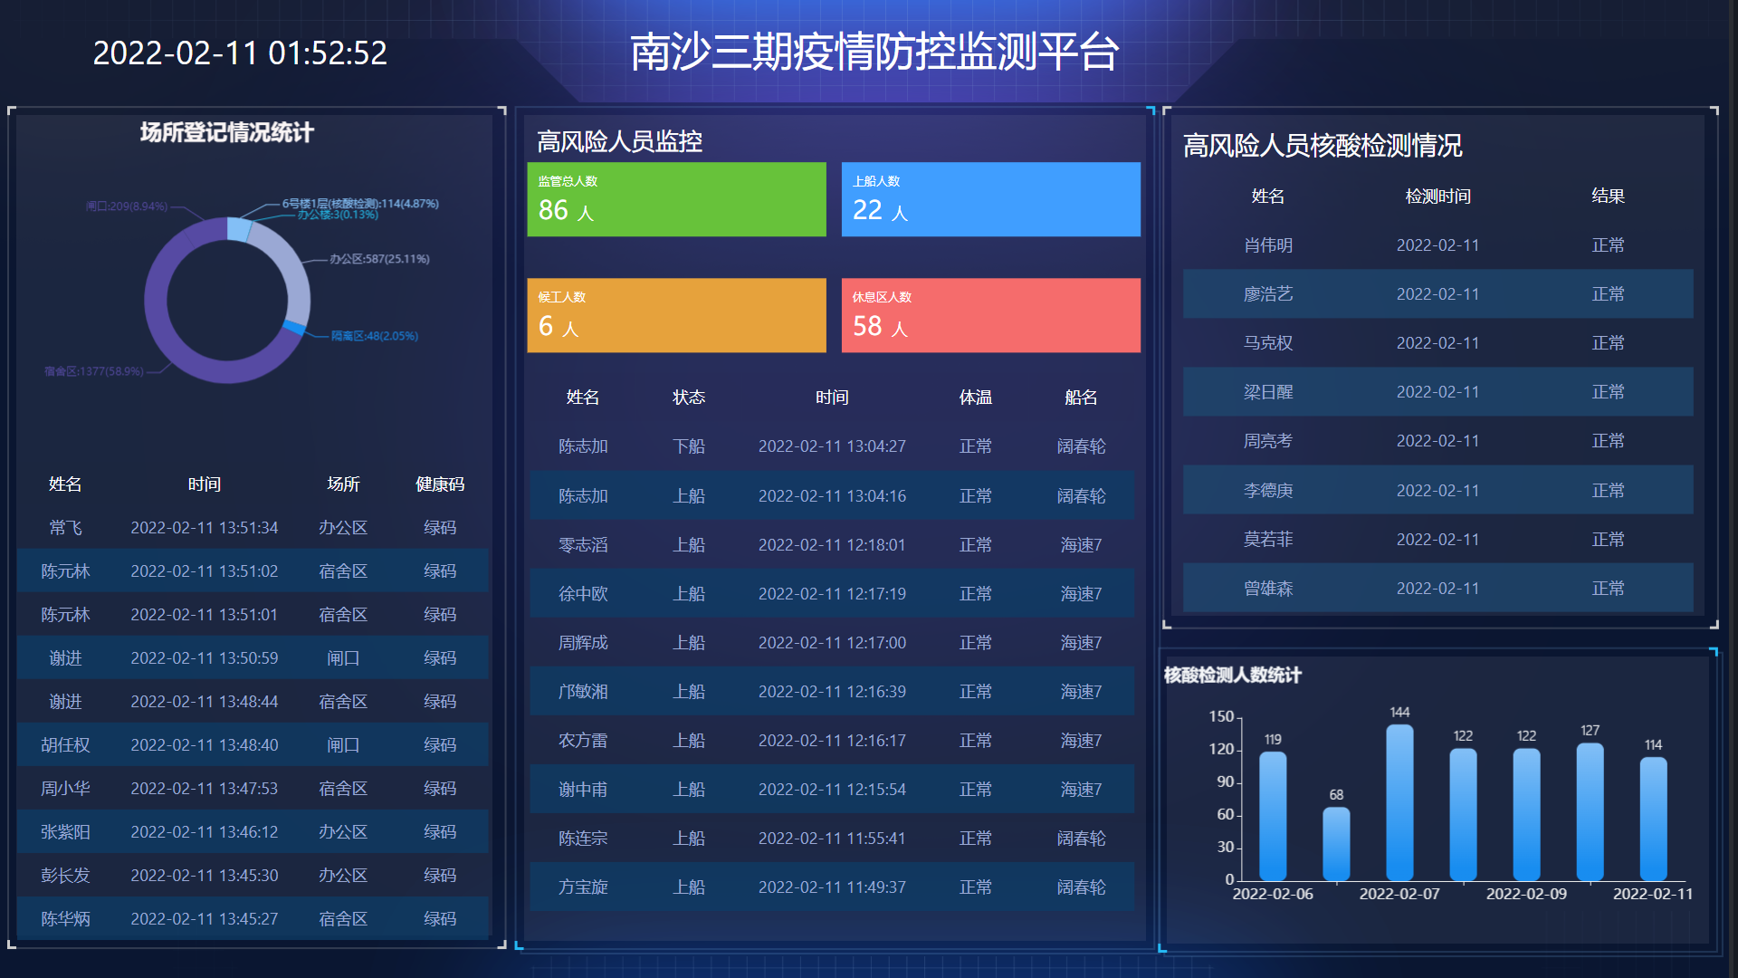The height and width of the screenshot is (978, 1738).
Task: Click 零志滔 row in high-risk monitor table
Action: (x=832, y=545)
